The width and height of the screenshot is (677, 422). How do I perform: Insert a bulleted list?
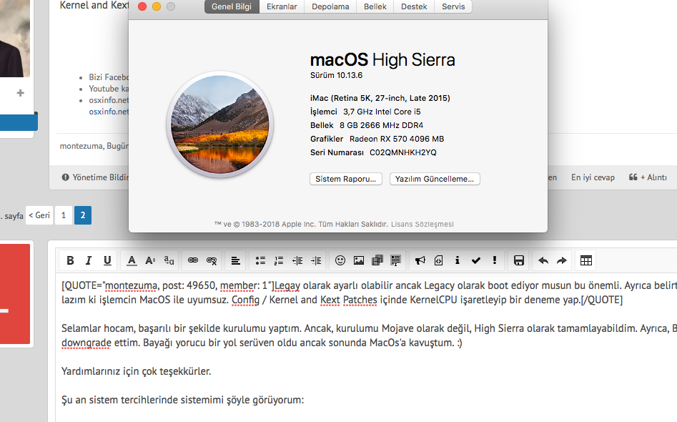point(261,260)
